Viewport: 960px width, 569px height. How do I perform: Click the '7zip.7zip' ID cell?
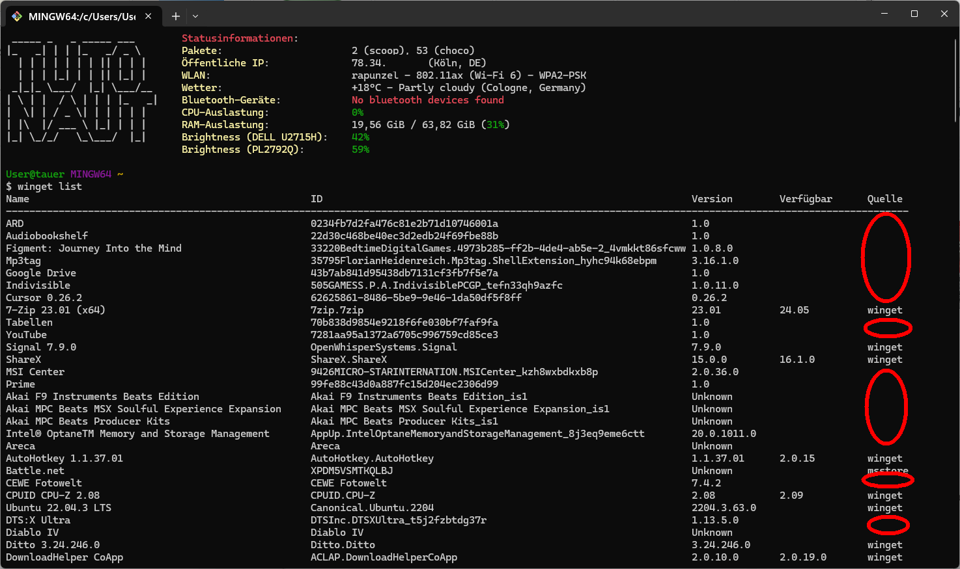click(337, 310)
